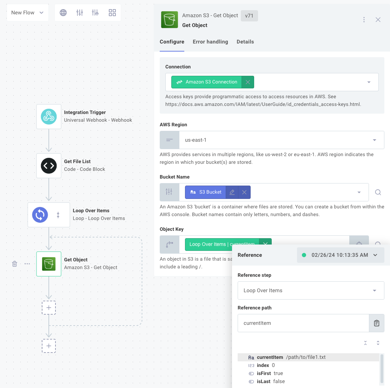
Task: Switch to the Details tab
Action: pos(245,42)
